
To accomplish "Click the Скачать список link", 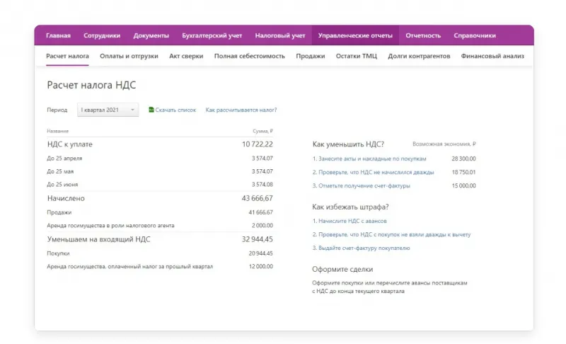I will [x=175, y=110].
